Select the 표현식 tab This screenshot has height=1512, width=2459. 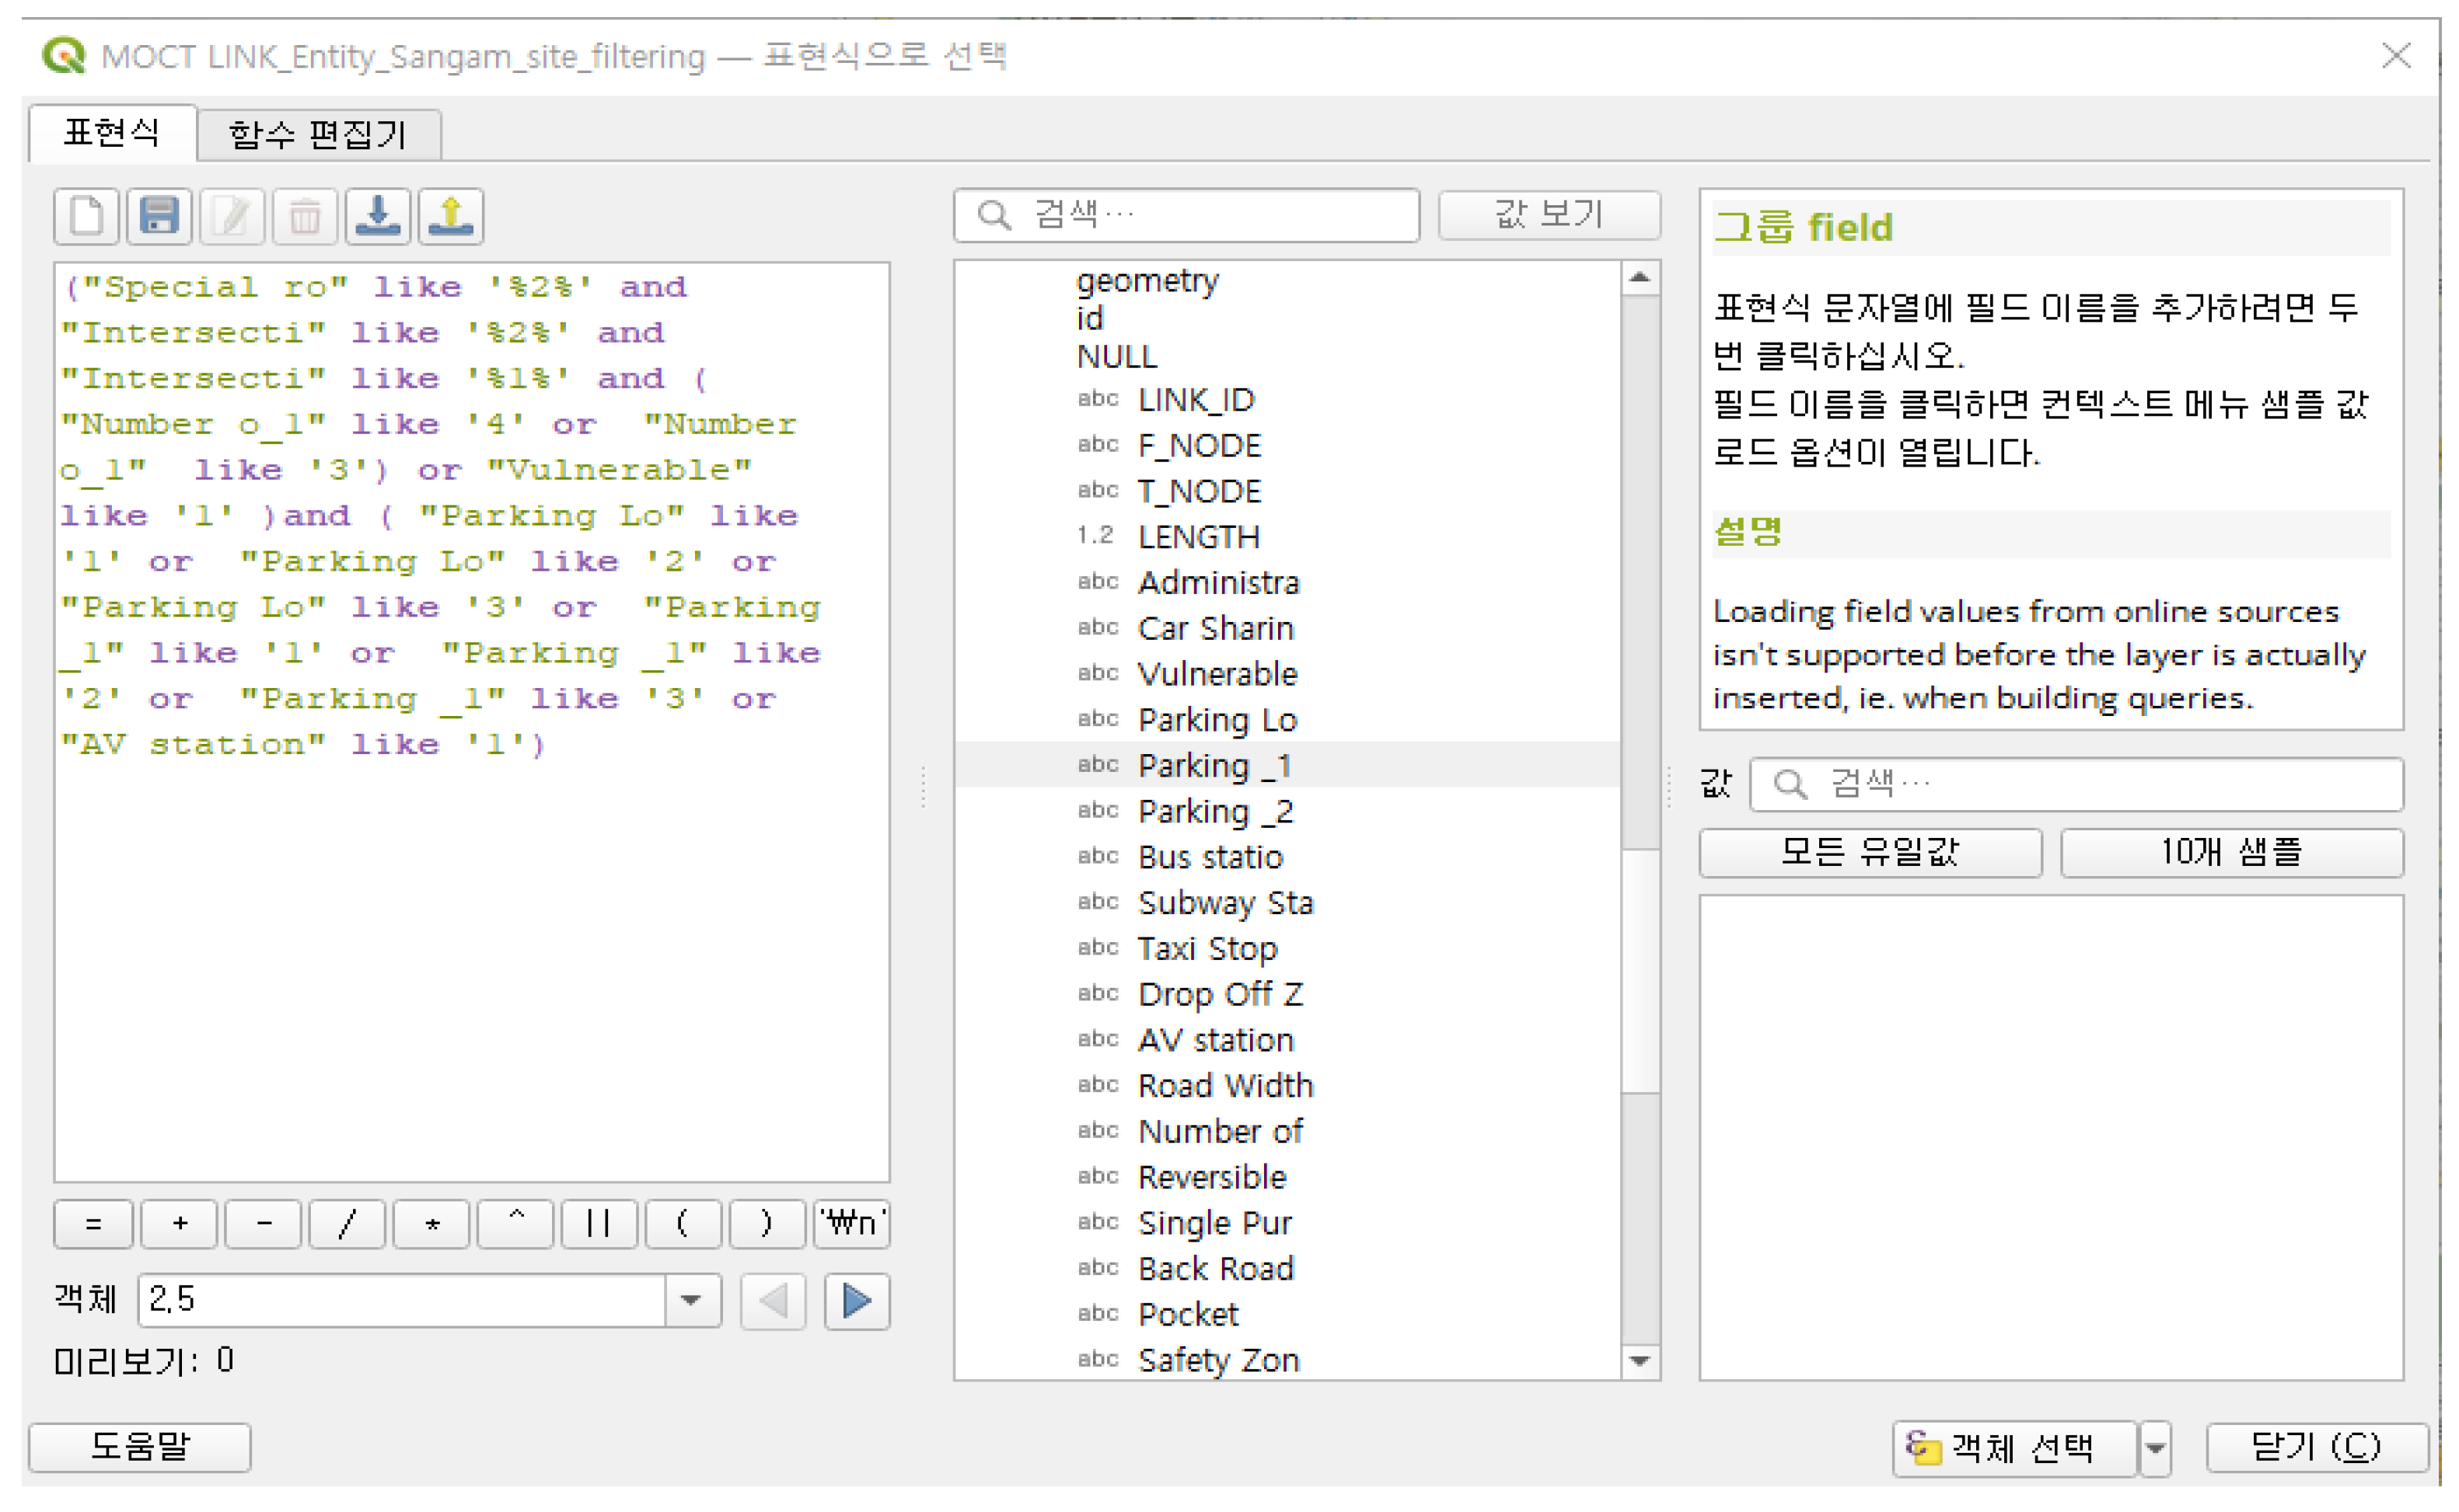pos(112,132)
